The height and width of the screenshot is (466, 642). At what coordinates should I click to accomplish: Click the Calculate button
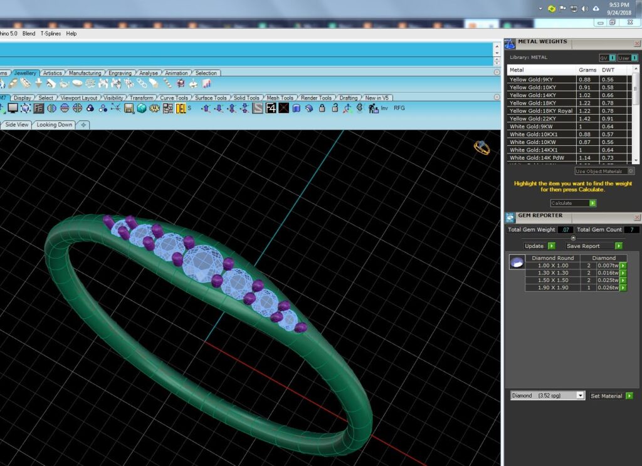click(573, 203)
